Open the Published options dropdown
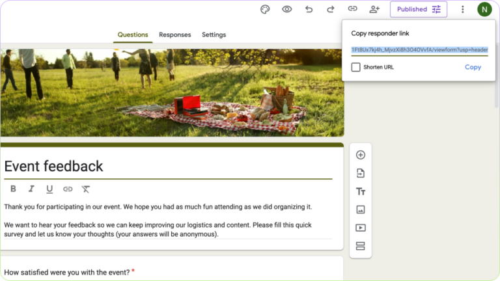The height and width of the screenshot is (281, 500). click(419, 9)
